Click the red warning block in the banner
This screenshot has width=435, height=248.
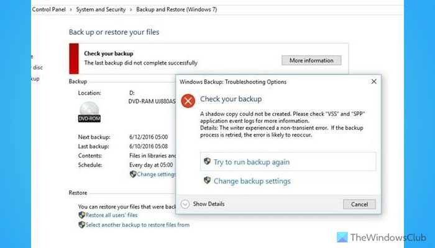(x=75, y=58)
